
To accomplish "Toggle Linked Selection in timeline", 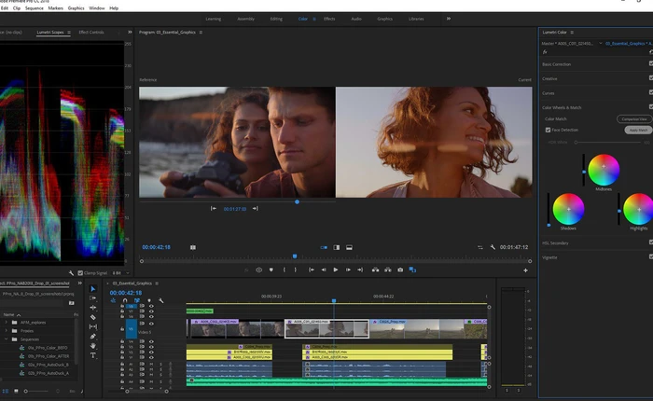I will point(137,300).
